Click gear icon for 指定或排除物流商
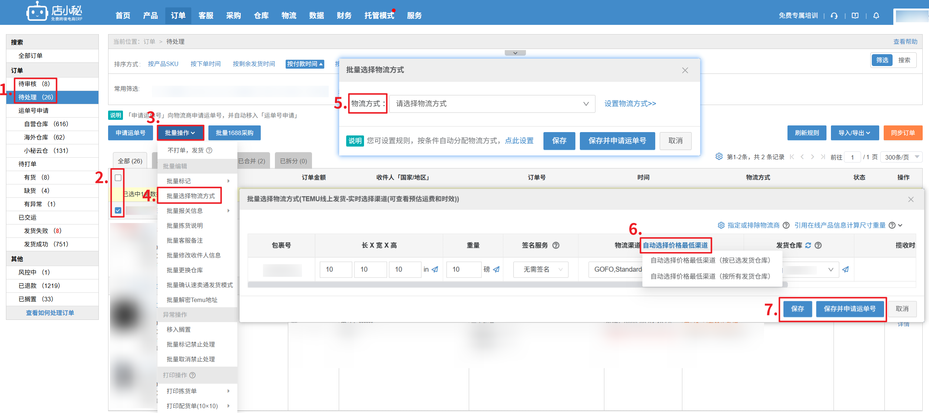929x413 pixels. click(x=721, y=225)
